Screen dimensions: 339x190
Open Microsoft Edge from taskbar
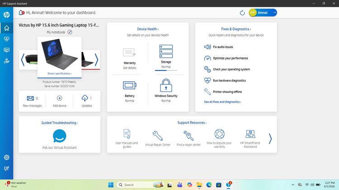[209, 185]
